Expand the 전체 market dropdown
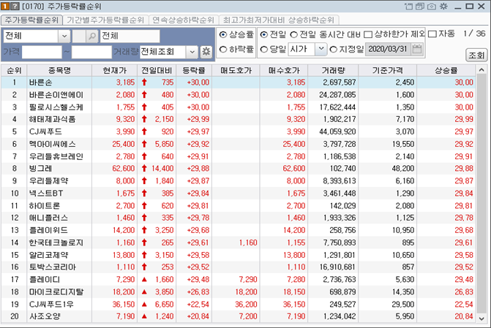This screenshot has height=328, width=491. [x=64, y=37]
